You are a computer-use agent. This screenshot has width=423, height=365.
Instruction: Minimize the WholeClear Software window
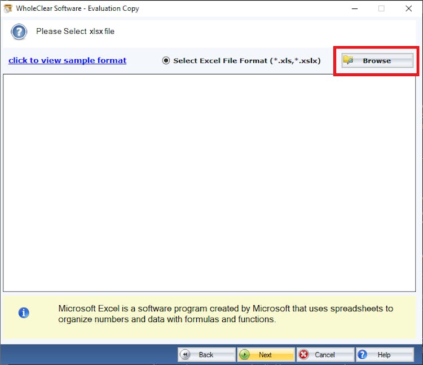click(354, 8)
